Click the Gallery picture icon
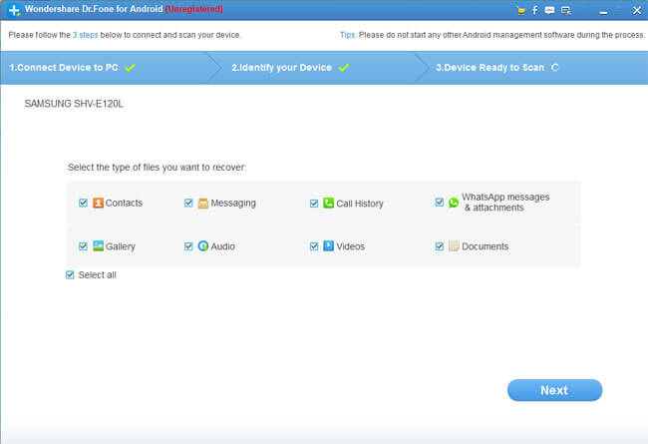This screenshot has width=648, height=444. coord(98,245)
